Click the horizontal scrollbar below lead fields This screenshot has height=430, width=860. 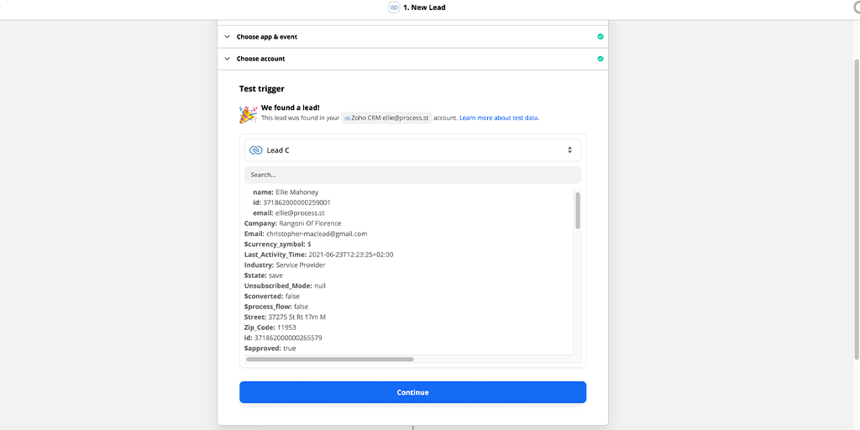(x=329, y=359)
